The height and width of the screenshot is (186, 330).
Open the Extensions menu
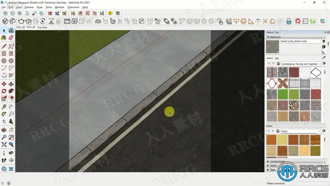(73, 7)
